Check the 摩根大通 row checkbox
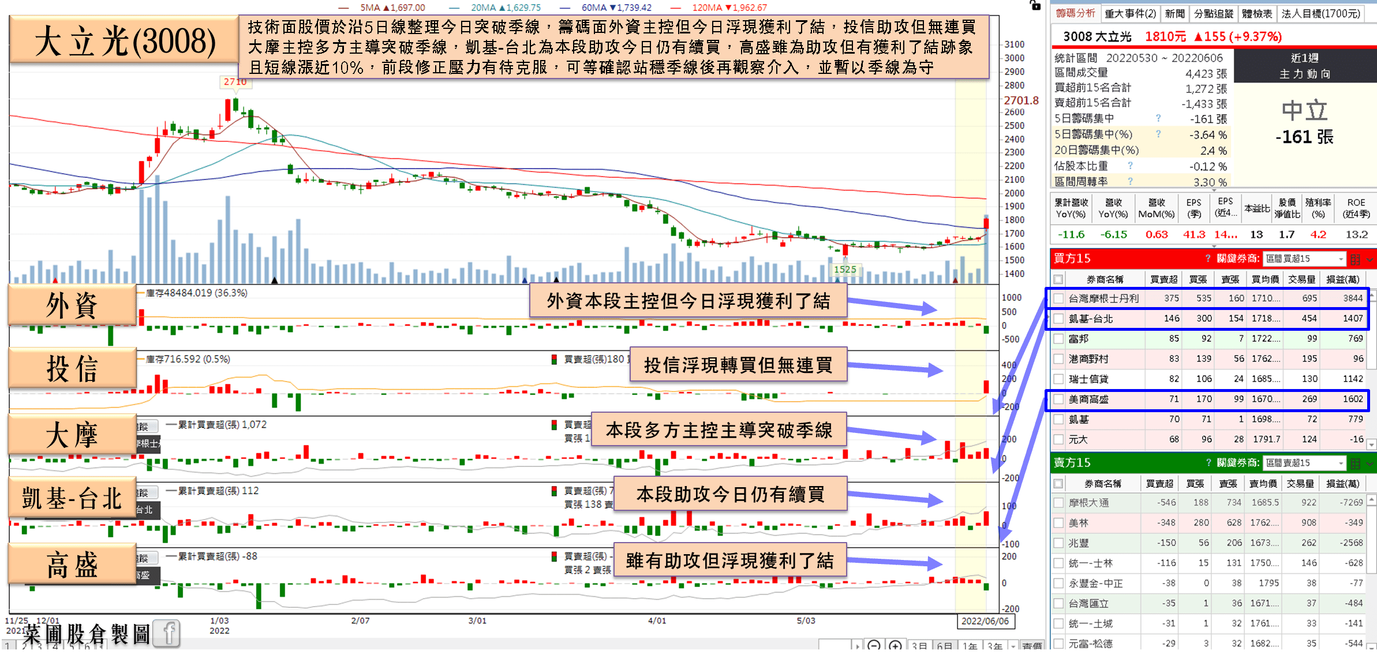The height and width of the screenshot is (665, 1377). click(x=1058, y=503)
